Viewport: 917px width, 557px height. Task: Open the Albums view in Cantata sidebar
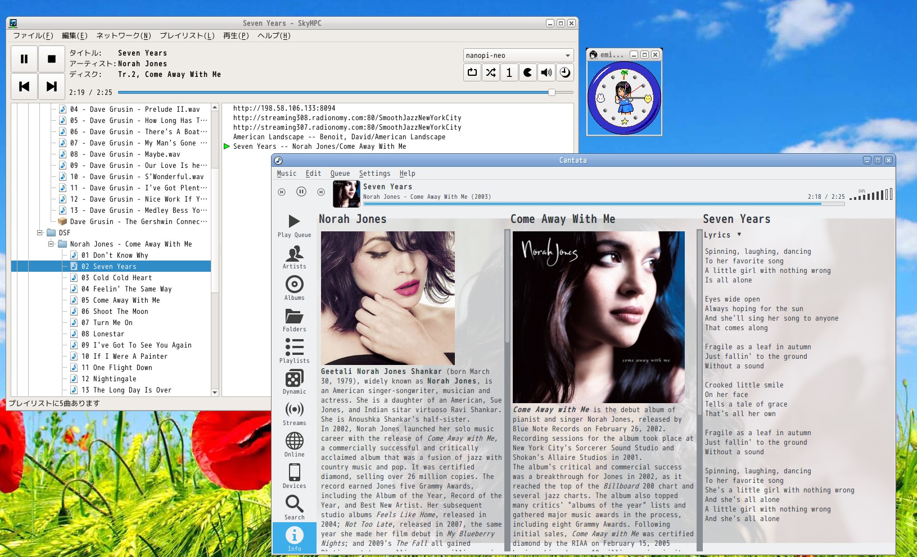294,287
